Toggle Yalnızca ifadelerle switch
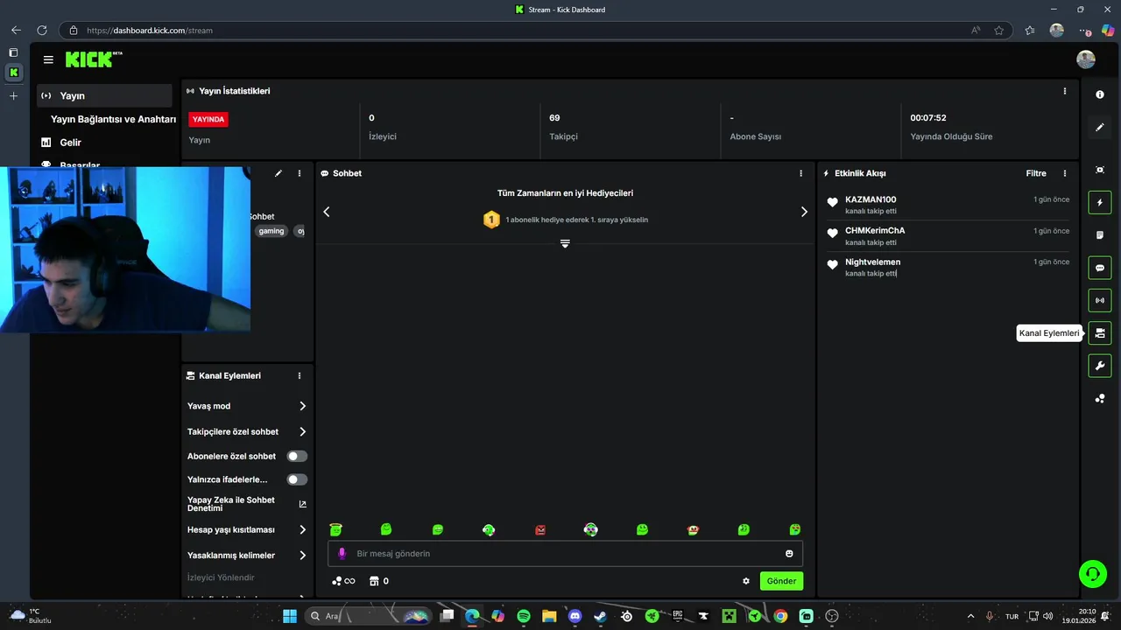The image size is (1121, 630). click(x=298, y=479)
